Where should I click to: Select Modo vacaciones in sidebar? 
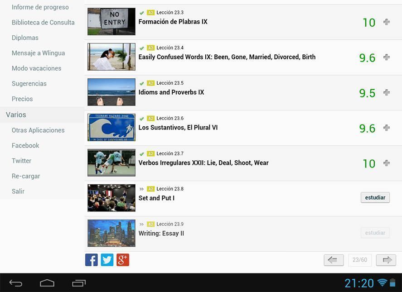(36, 68)
